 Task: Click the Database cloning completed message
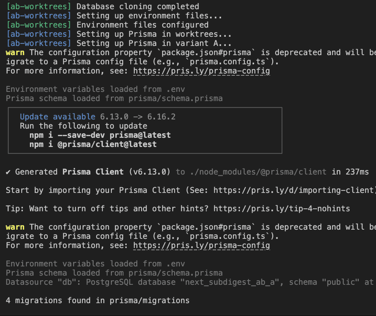click(138, 7)
